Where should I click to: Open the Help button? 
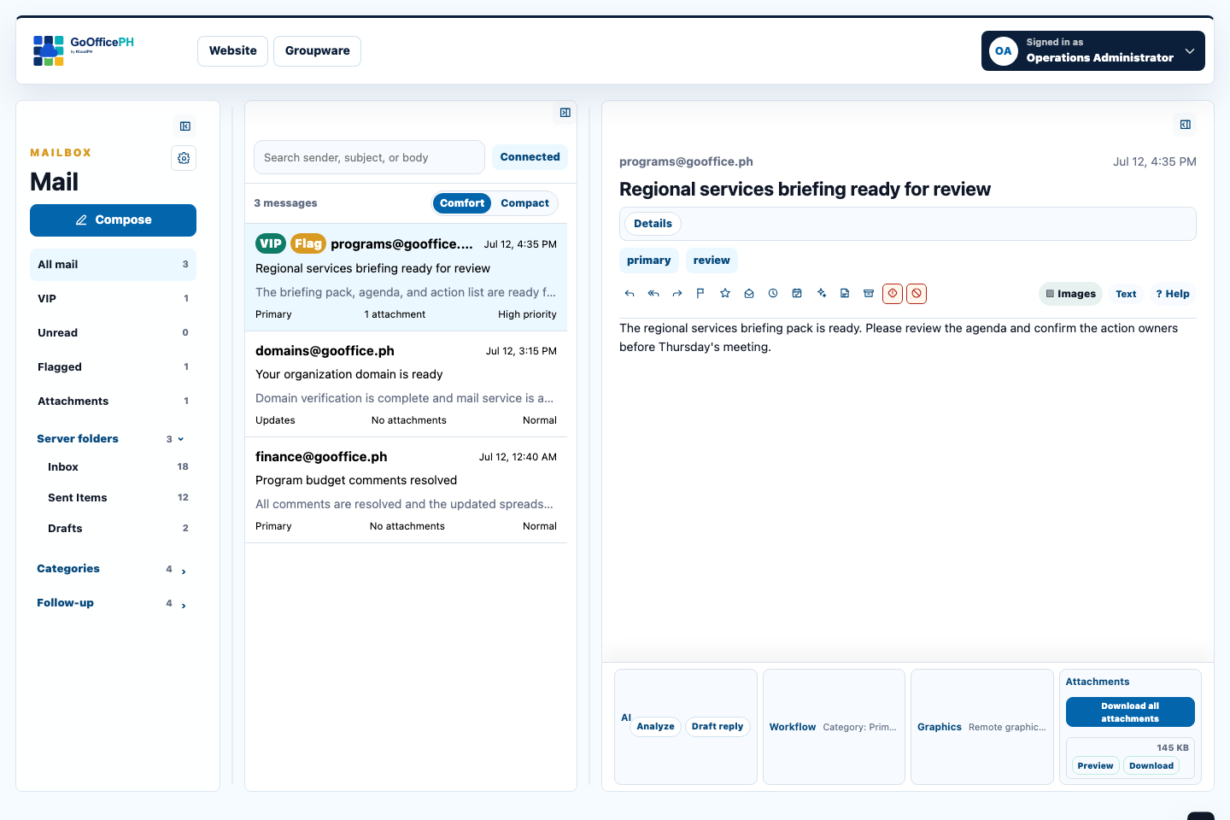coord(1173,294)
